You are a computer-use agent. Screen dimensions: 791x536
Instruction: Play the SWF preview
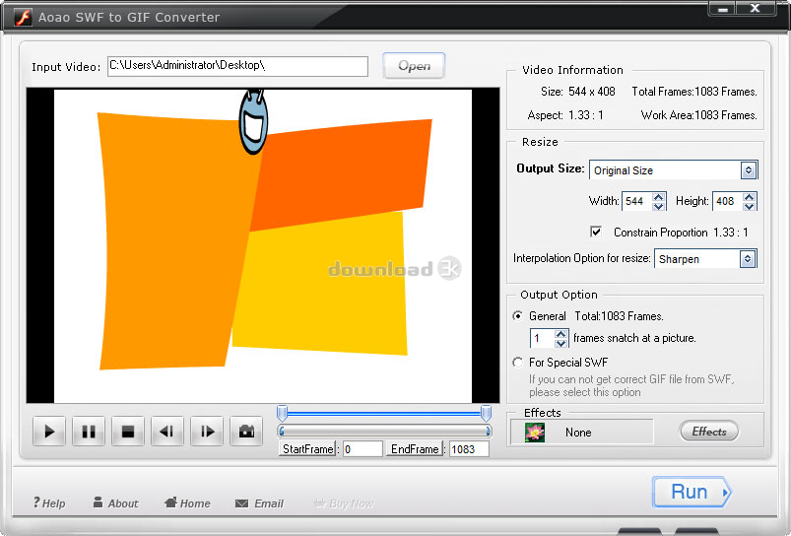(x=49, y=432)
